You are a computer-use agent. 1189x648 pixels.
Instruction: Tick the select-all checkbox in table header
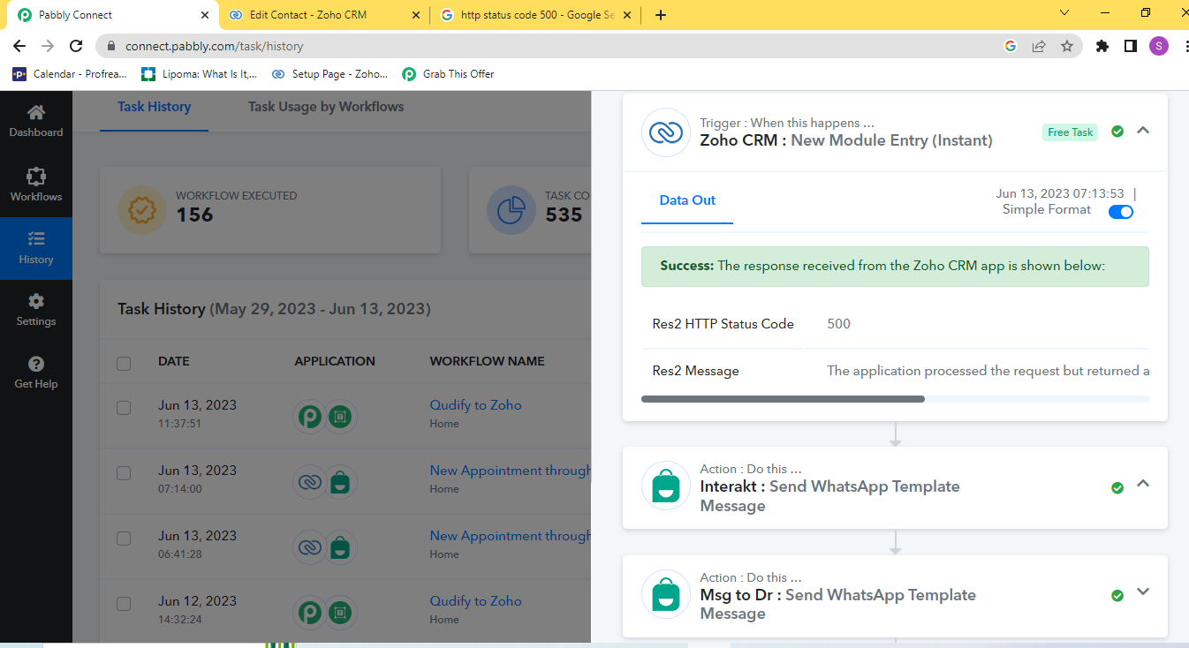124,363
